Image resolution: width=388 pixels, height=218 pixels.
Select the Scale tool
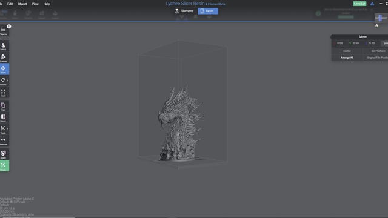click(4, 93)
